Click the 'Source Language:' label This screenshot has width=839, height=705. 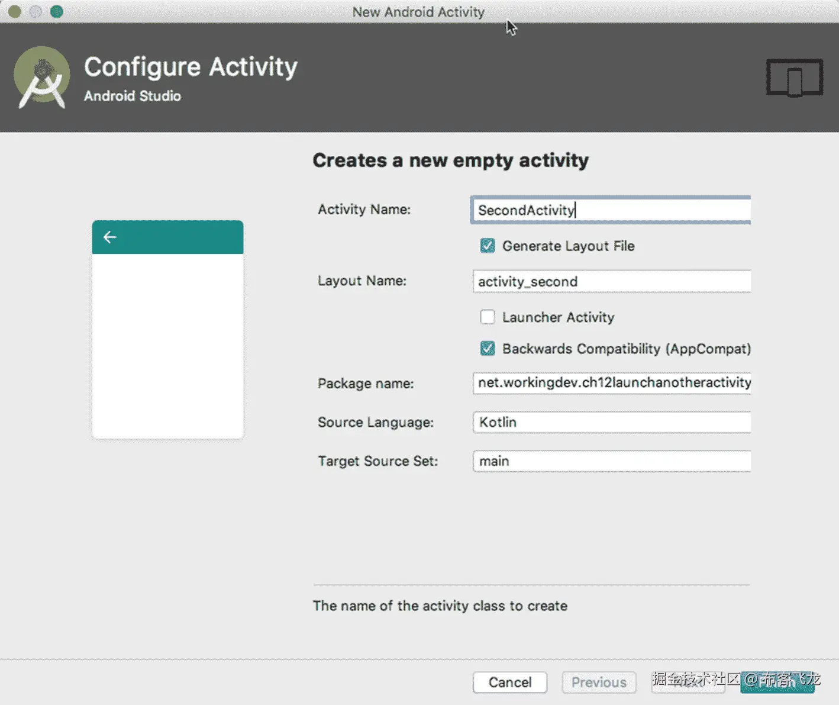click(376, 423)
